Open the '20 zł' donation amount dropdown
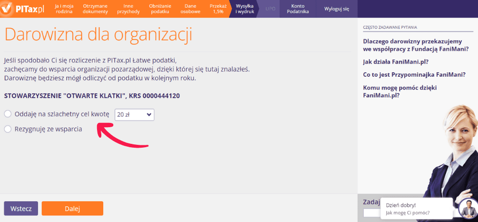The width and height of the screenshot is (478, 222). point(134,114)
